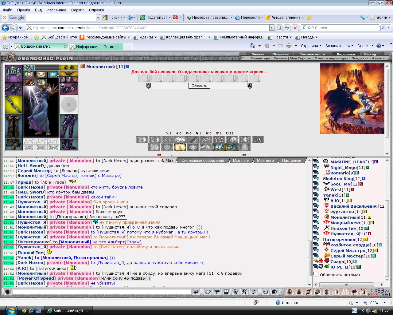Click private message arrow next to MASHINE-HEAD
The image size is (393, 315).
tap(316, 161)
